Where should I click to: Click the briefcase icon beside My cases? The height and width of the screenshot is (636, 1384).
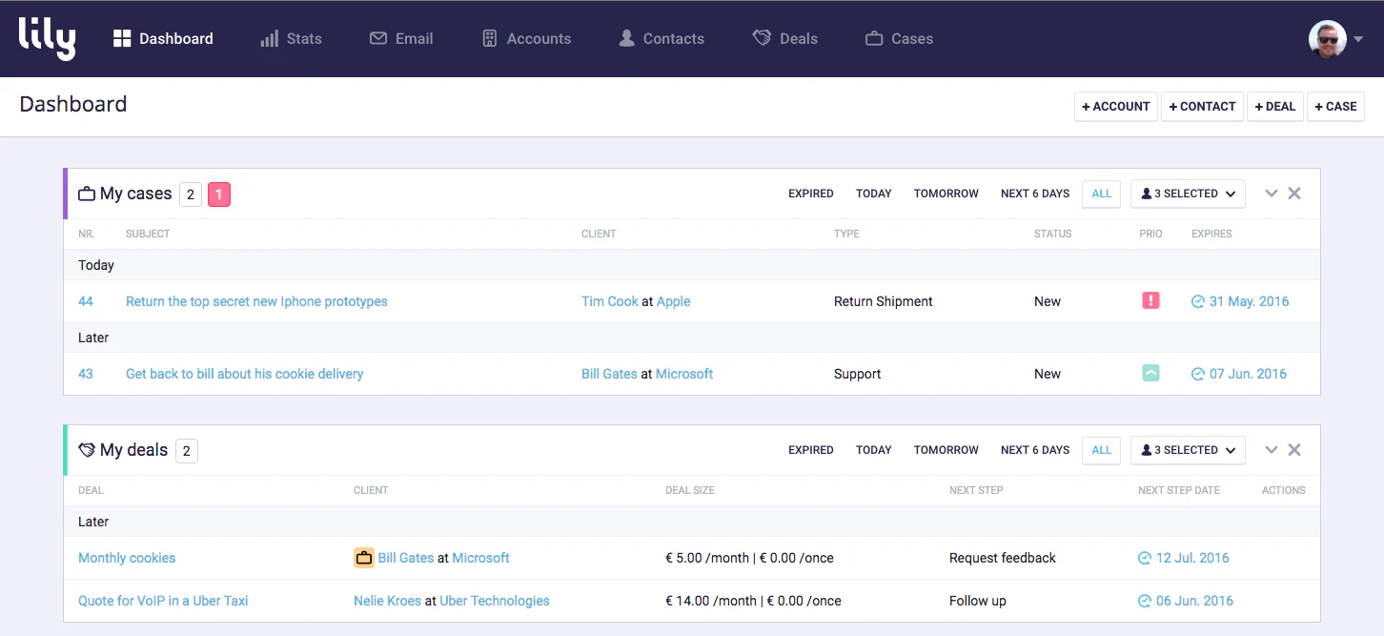coord(87,195)
